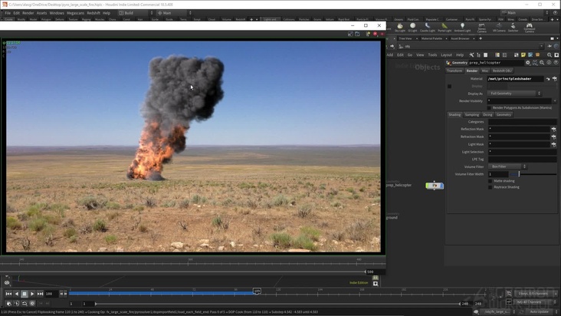The image size is (561, 316).
Task: Click the red stop flipbook render icon
Action: coord(375,34)
